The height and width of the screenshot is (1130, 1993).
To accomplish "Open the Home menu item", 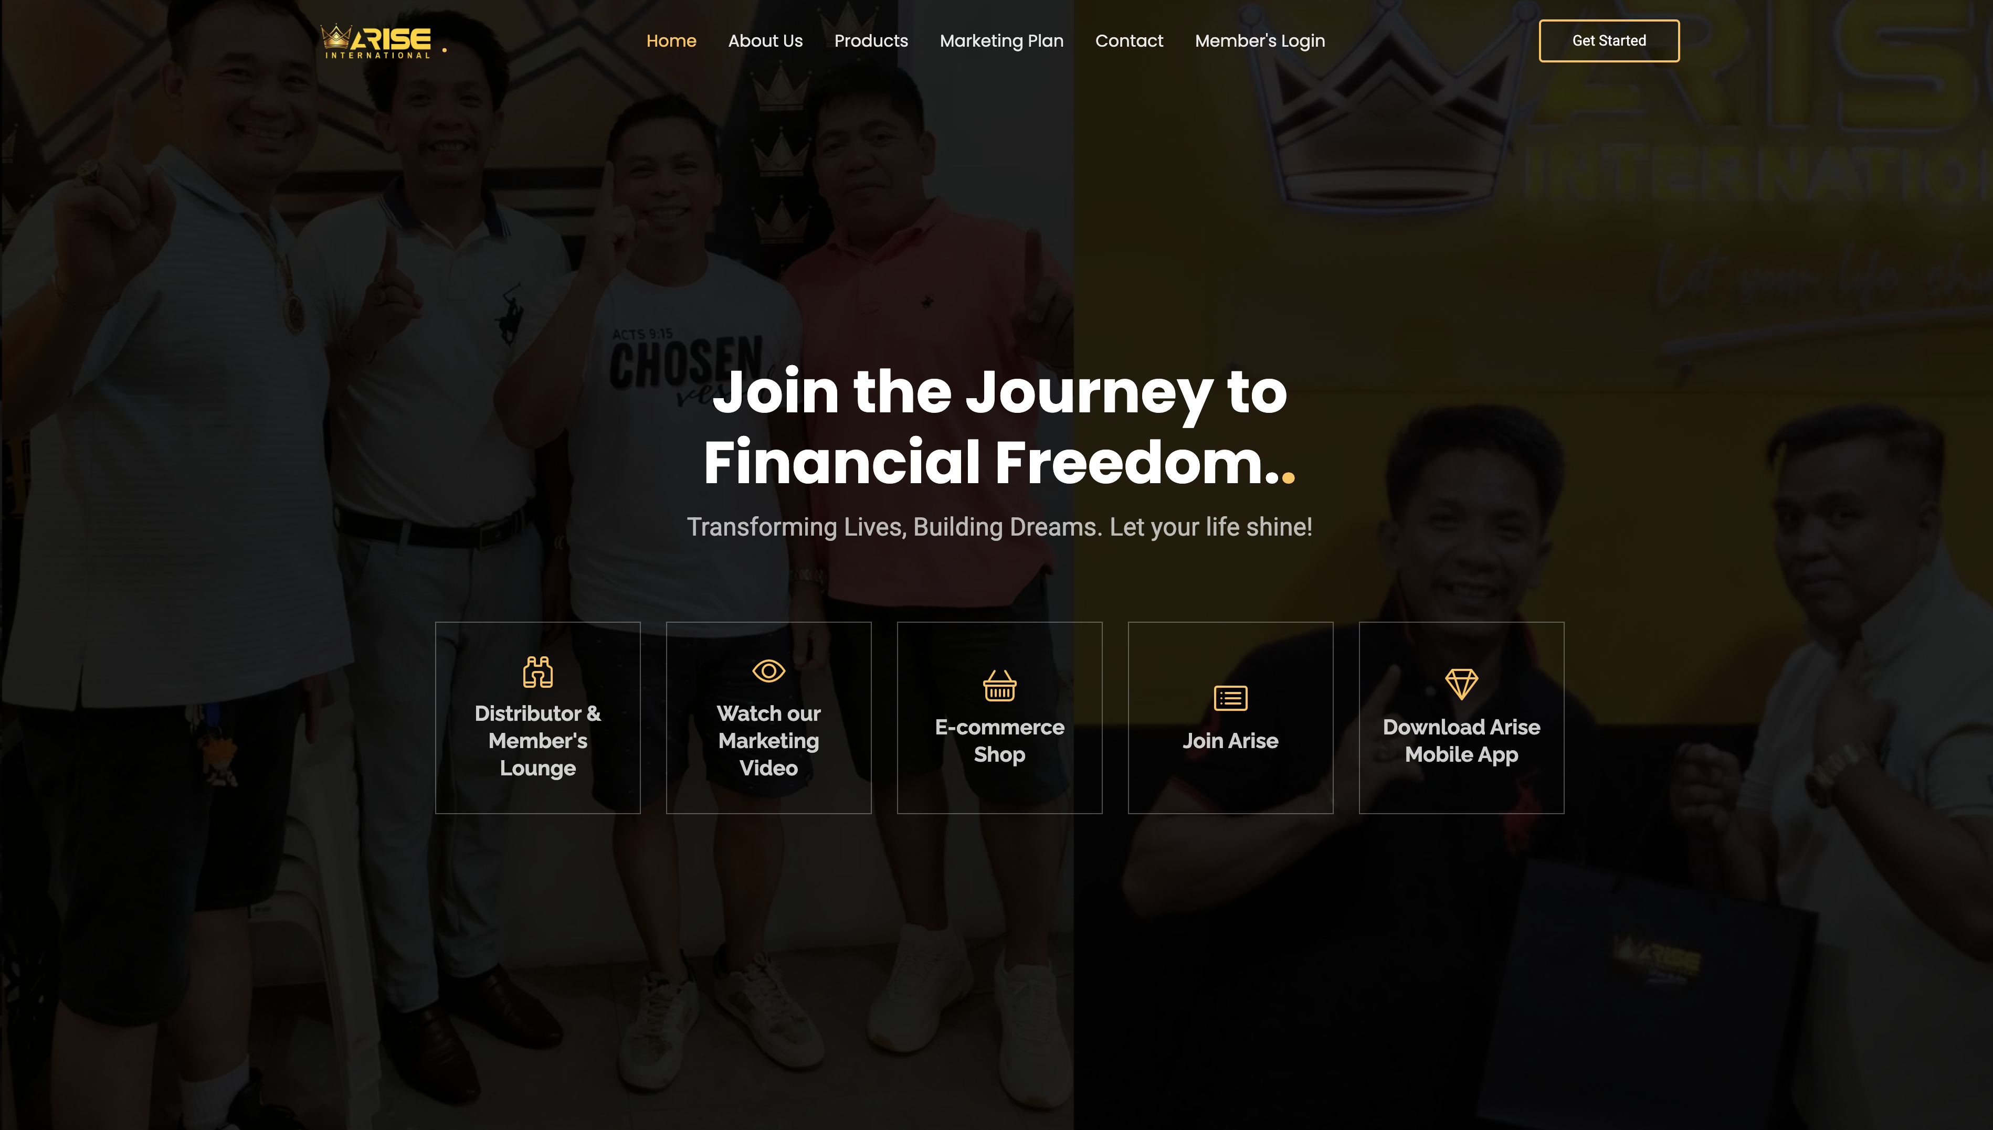I will click(671, 41).
